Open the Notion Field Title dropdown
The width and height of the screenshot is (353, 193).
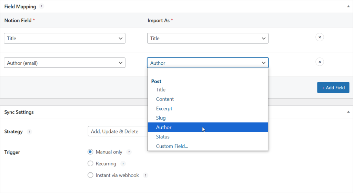[x=64, y=38]
